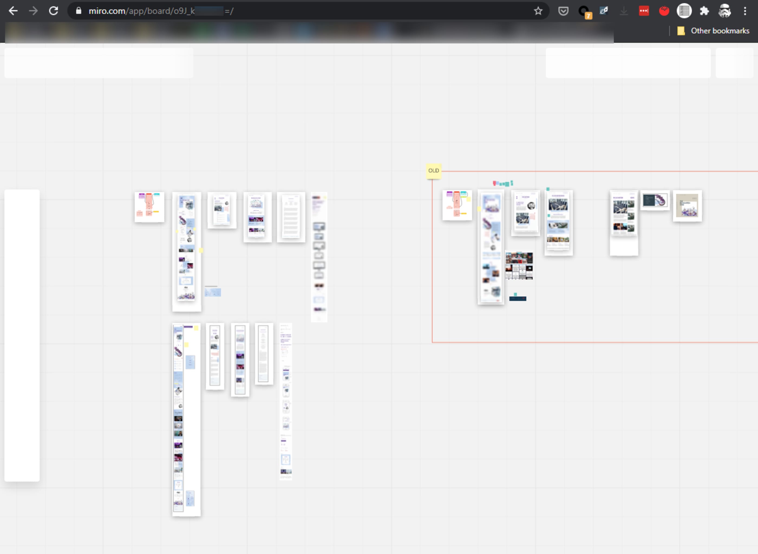Click the lock icon for site info

click(79, 11)
